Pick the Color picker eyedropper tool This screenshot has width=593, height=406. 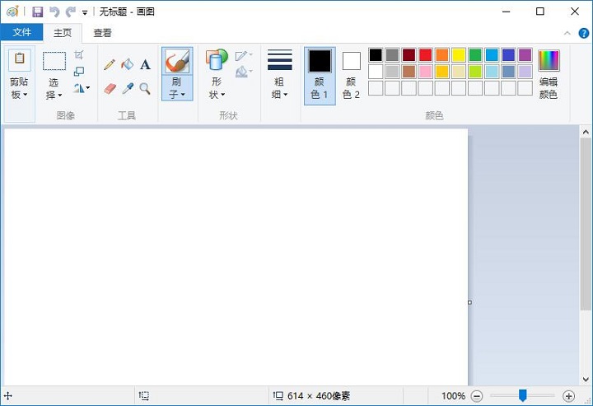point(127,88)
